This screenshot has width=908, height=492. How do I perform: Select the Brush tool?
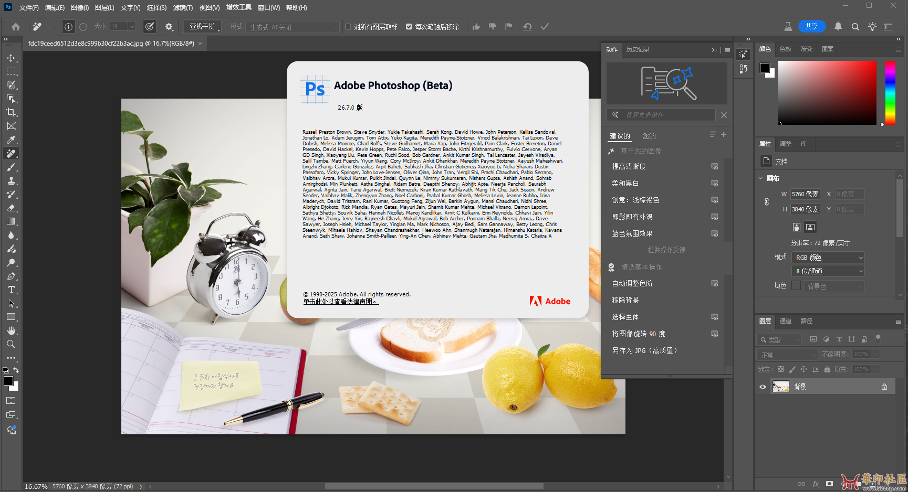pyautogui.click(x=11, y=167)
